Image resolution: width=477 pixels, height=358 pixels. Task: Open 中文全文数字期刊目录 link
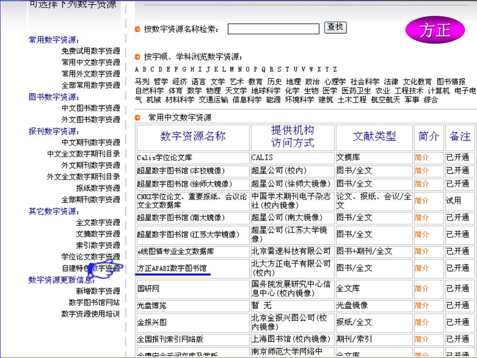tap(83, 154)
